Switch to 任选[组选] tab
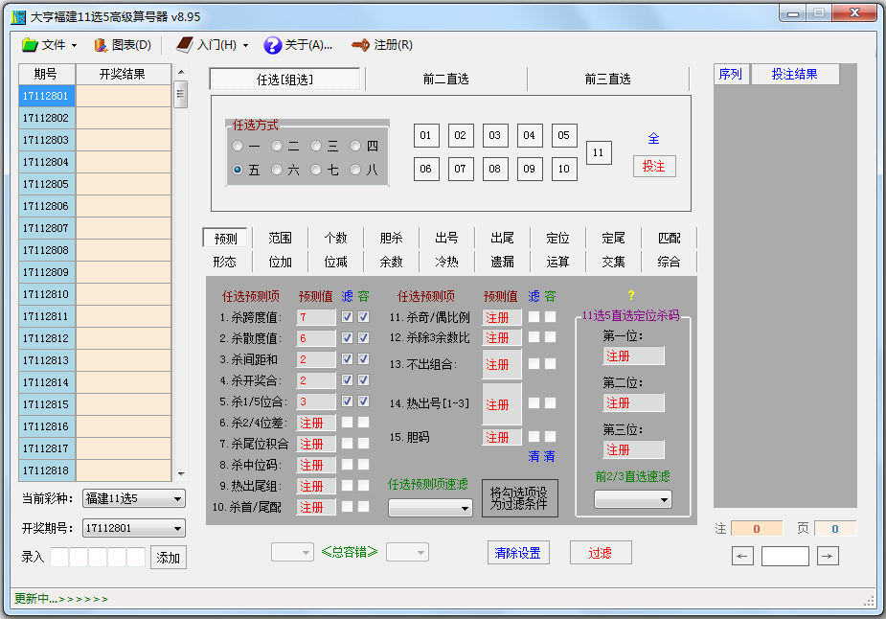The image size is (886, 619). pyautogui.click(x=284, y=80)
